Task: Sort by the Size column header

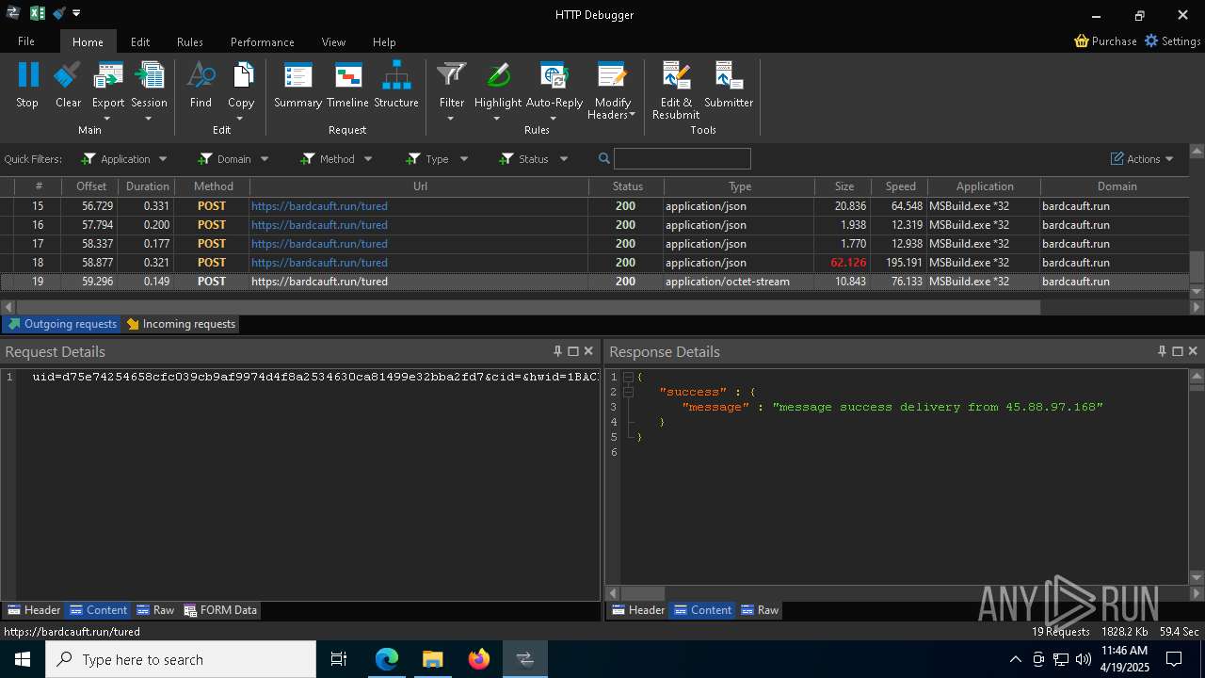Action: [x=843, y=186]
